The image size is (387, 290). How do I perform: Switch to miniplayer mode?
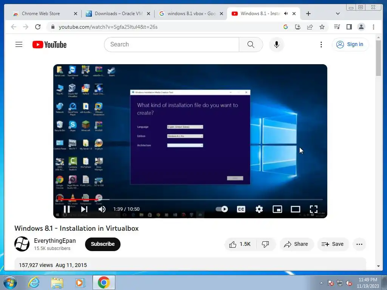[277, 209]
